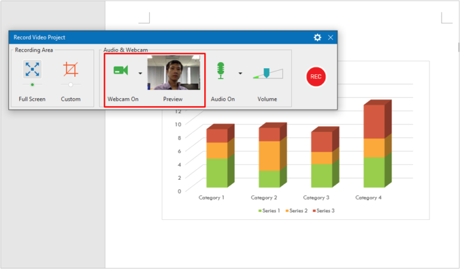Screen dimensions: 460x269
Task: Select the Full Screen recording area icon
Action: point(32,69)
